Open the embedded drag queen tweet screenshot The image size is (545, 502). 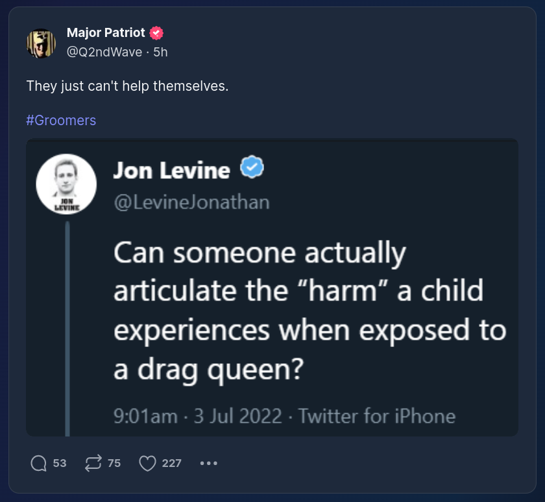click(x=272, y=305)
